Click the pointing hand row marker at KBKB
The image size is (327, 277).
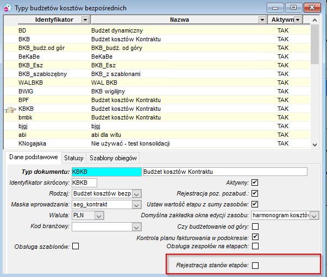click(x=10, y=109)
